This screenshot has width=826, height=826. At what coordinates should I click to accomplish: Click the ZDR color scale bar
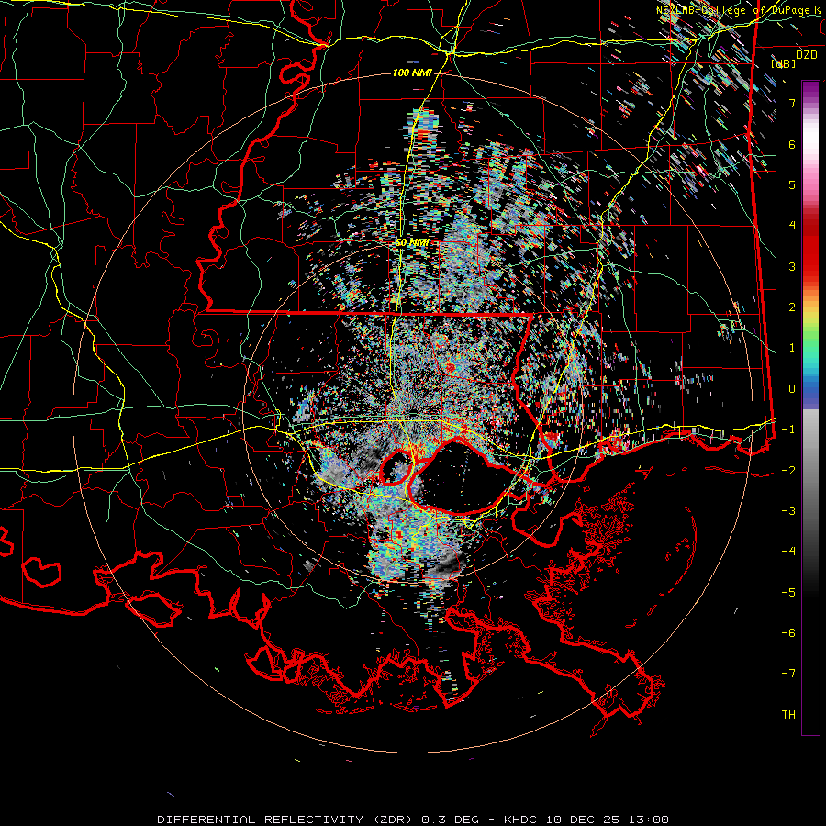810,407
